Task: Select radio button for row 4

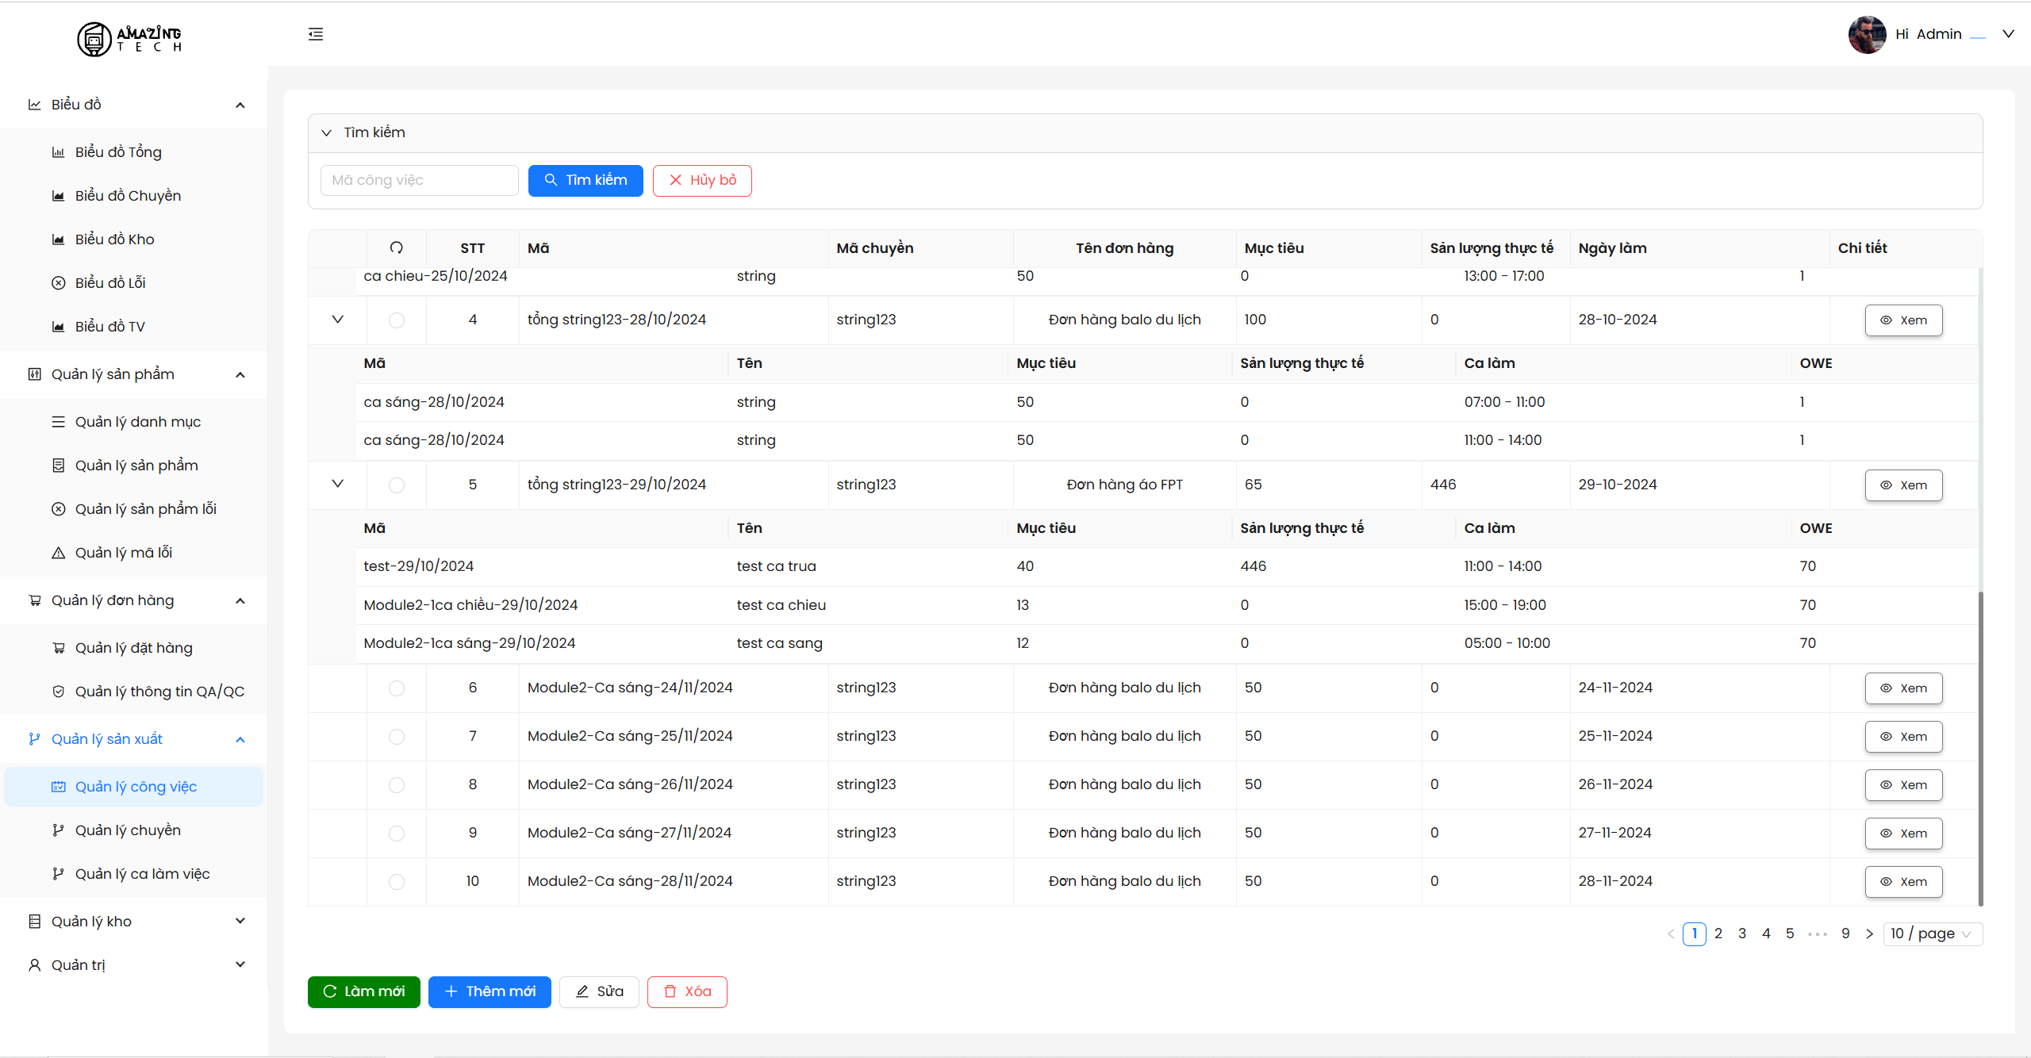Action: 397,320
